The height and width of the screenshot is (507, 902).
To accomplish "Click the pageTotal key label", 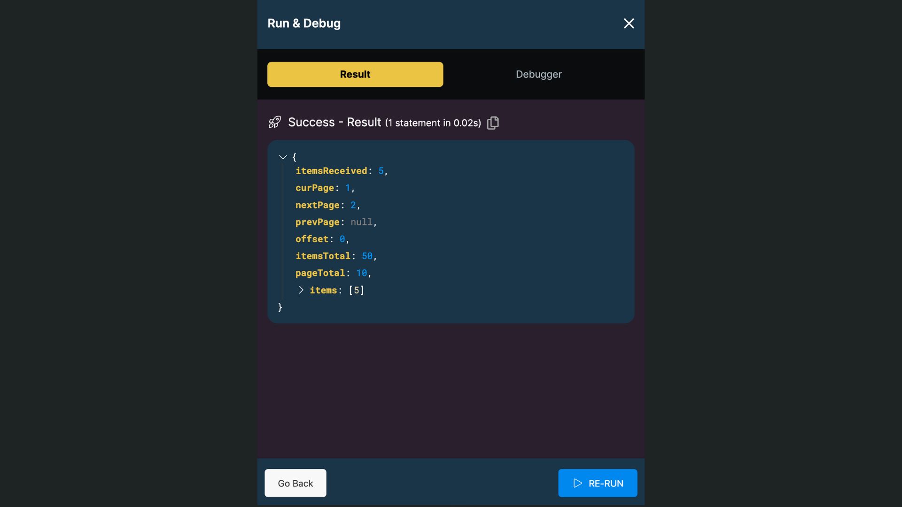I will click(320, 273).
